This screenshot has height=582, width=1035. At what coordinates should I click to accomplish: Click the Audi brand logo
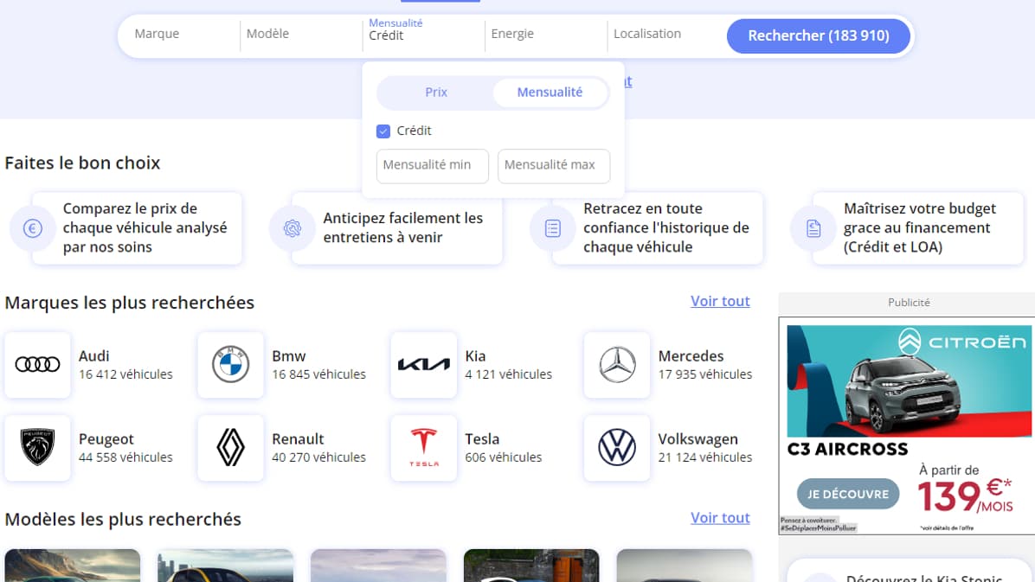coord(37,365)
